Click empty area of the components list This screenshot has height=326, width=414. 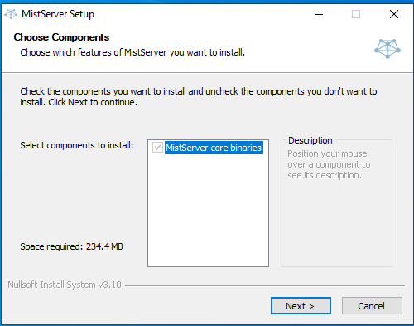click(x=208, y=210)
